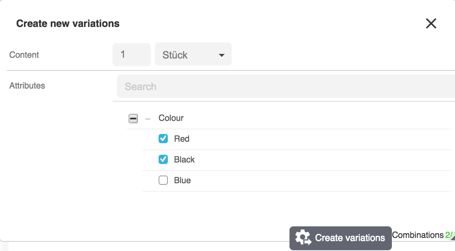The height and width of the screenshot is (251, 455).
Task: Close the Create new variations dialog
Action: [431, 23]
